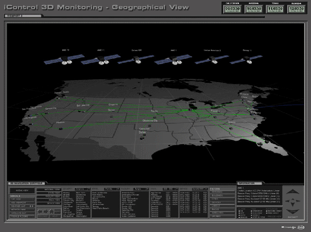Click the UP navigation arrow

(x=293, y=192)
